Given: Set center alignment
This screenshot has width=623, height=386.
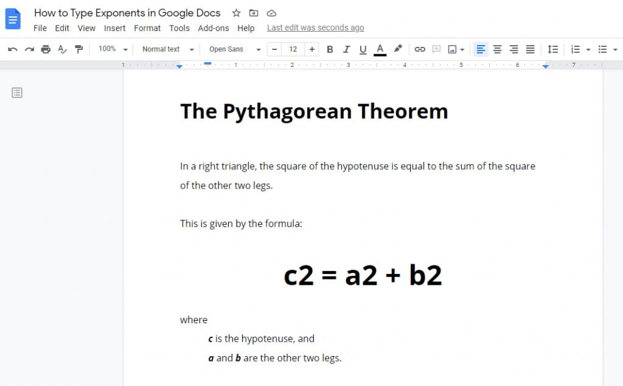Looking at the screenshot, I should [497, 49].
